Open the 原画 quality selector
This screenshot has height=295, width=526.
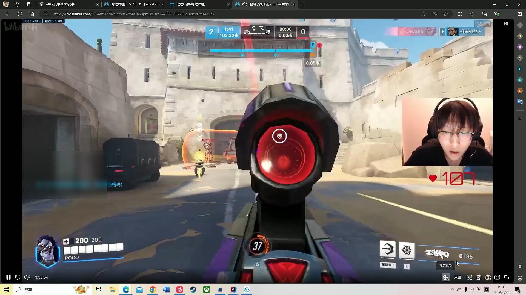pos(457,277)
